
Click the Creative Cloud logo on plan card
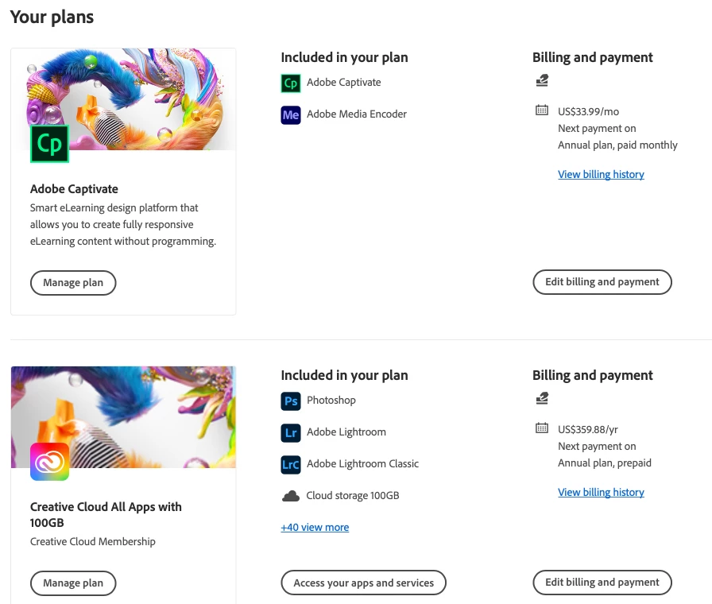[x=50, y=462]
